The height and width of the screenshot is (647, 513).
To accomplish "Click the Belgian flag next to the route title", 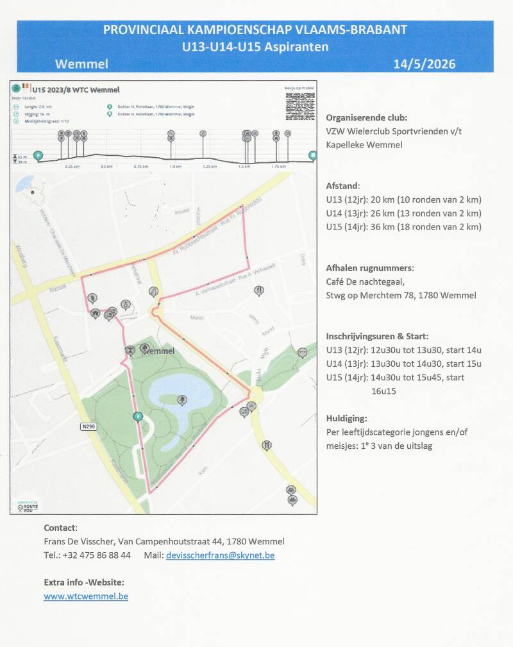I will click(26, 87).
